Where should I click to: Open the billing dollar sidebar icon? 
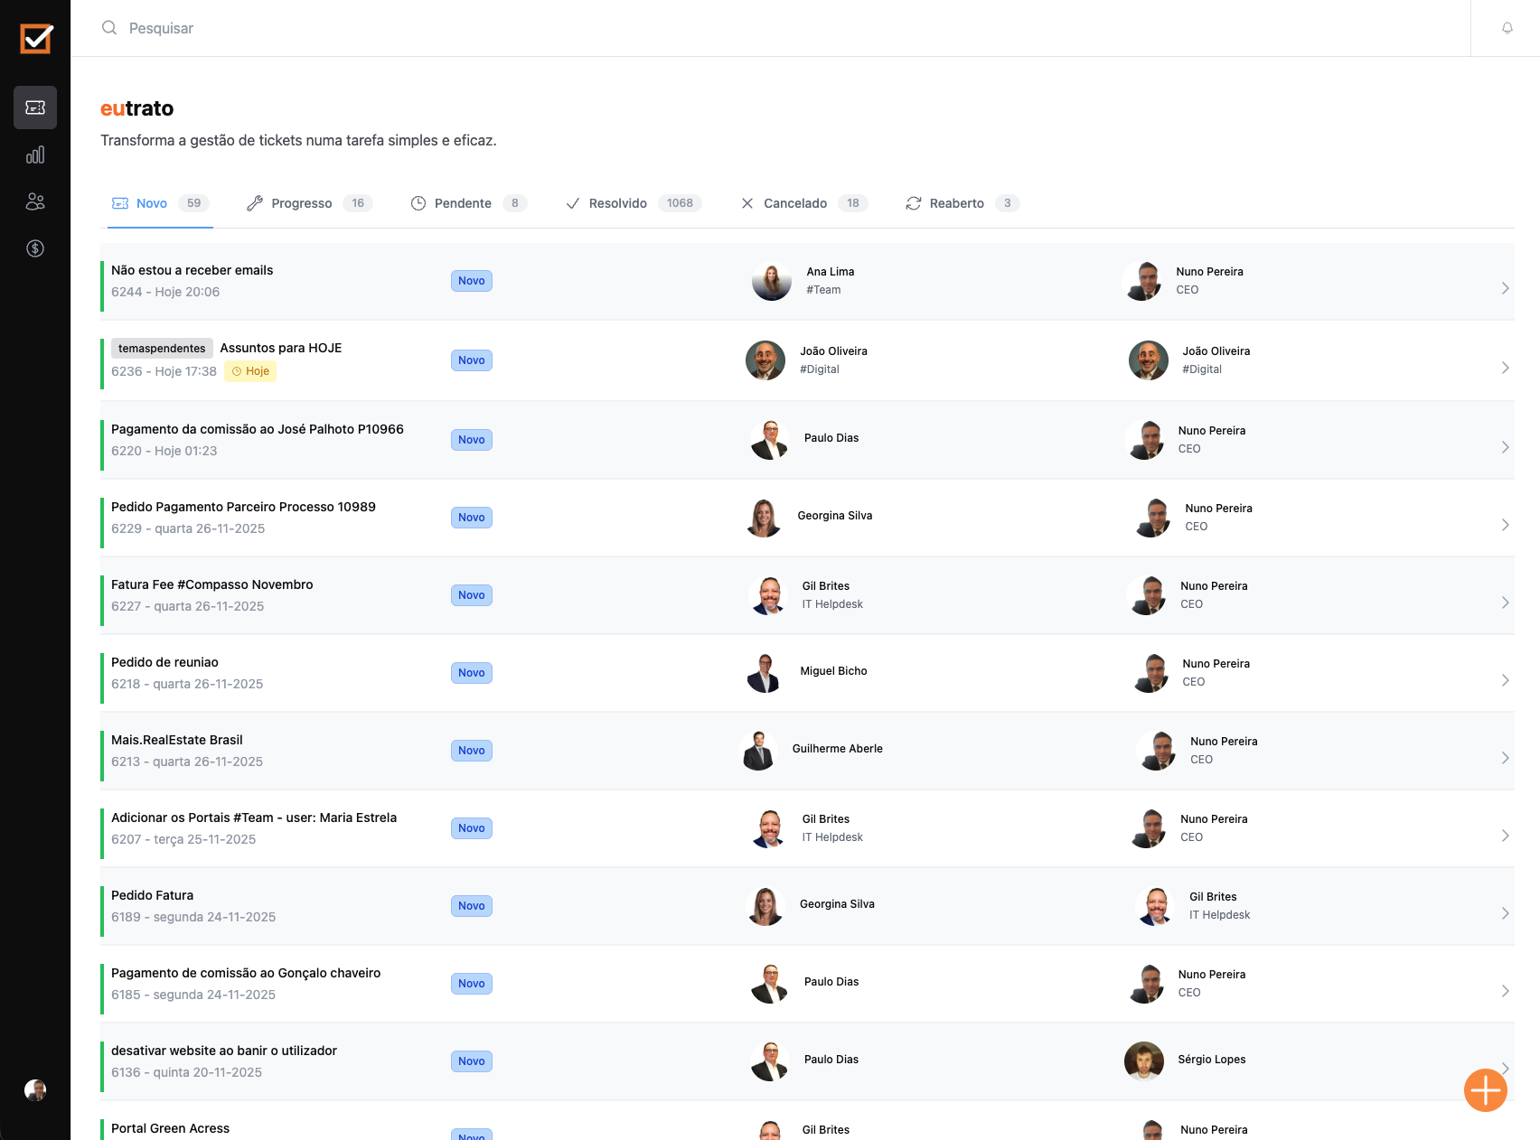click(x=34, y=248)
